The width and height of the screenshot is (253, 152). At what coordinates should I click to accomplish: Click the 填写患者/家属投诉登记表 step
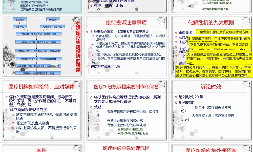[x=38, y=73]
